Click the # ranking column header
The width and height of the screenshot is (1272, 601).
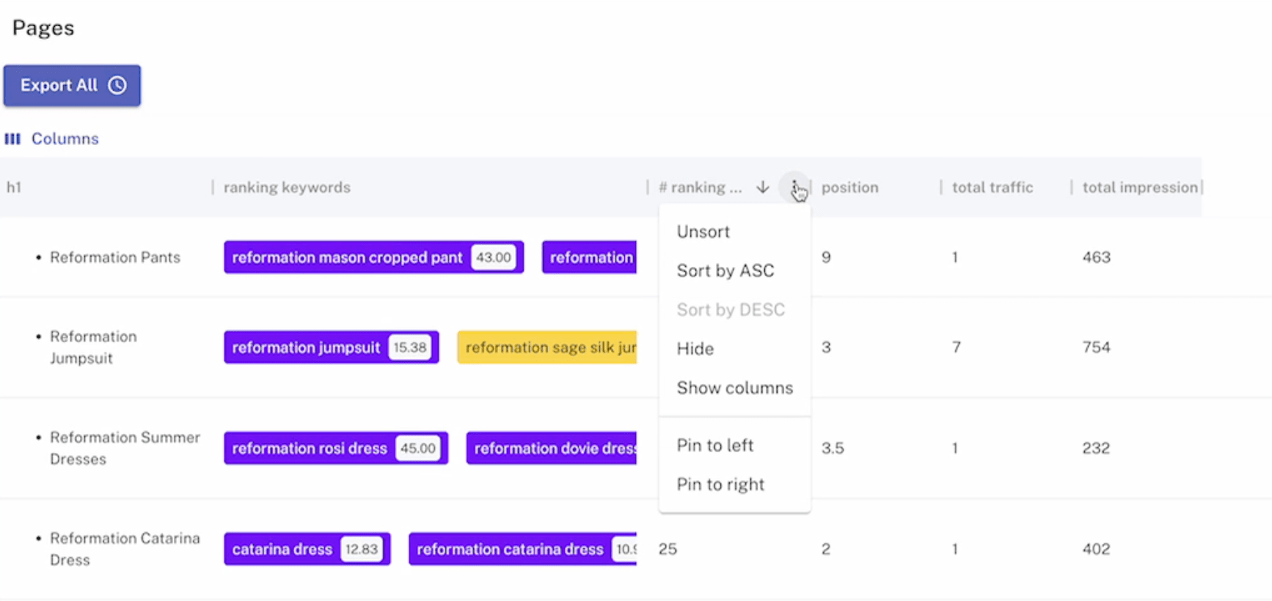click(701, 188)
